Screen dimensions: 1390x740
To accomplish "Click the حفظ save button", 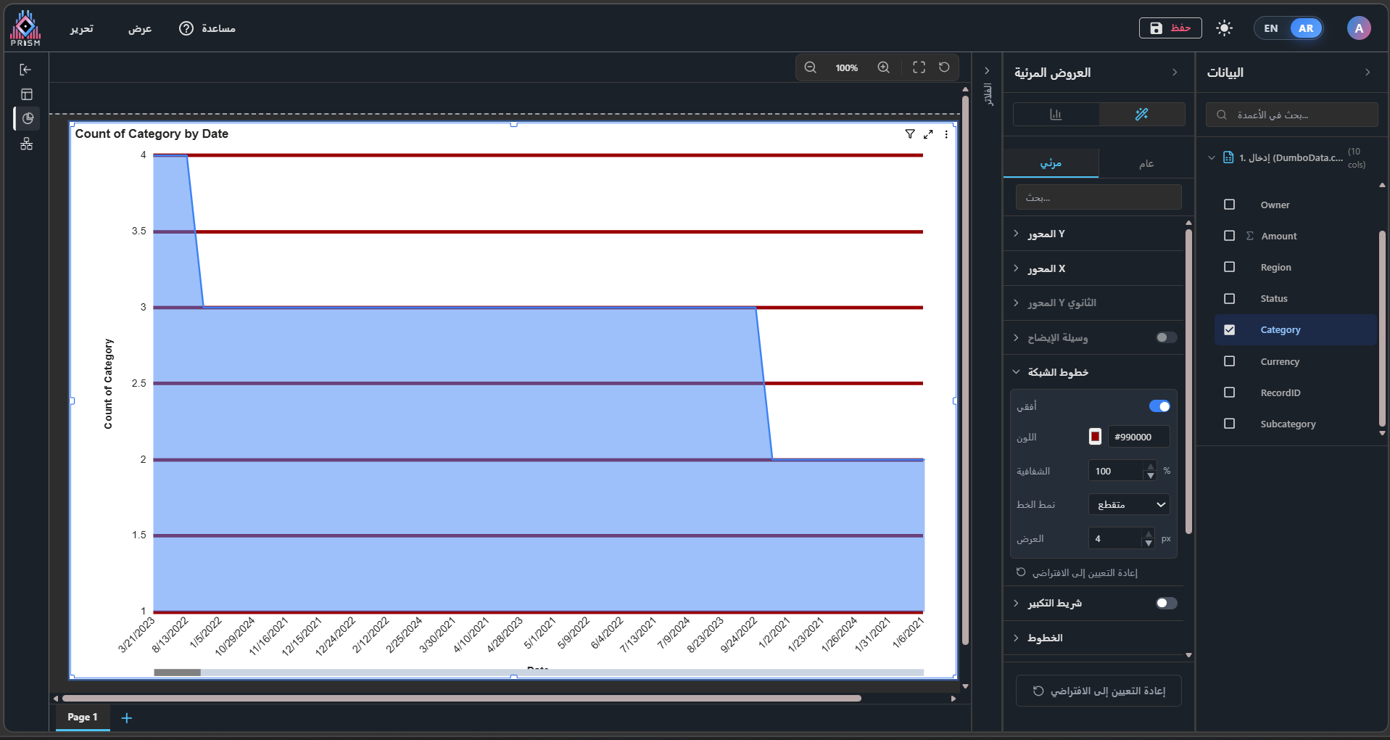I will pyautogui.click(x=1170, y=28).
